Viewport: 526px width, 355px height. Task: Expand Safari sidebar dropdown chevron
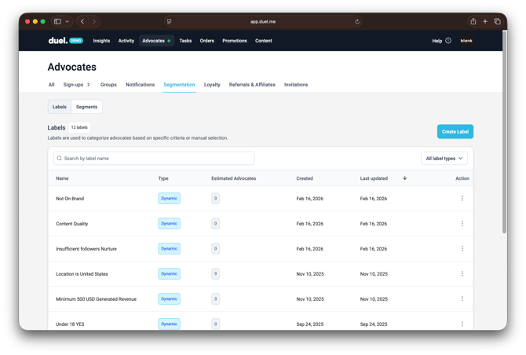tap(68, 22)
